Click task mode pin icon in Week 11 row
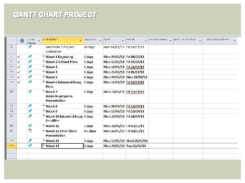The height and width of the screenshot is (183, 245). pyautogui.click(x=30, y=125)
